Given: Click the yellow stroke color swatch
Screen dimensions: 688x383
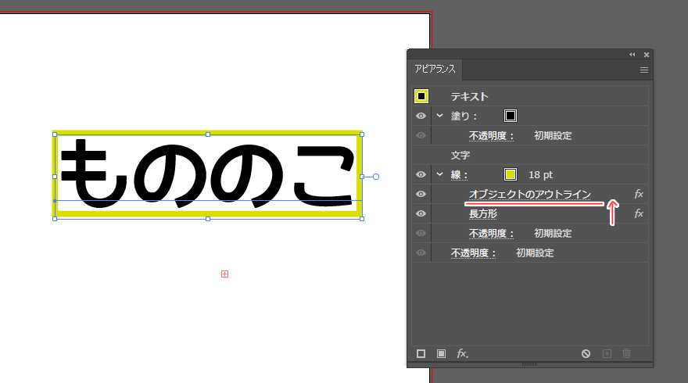Looking at the screenshot, I should point(510,174).
